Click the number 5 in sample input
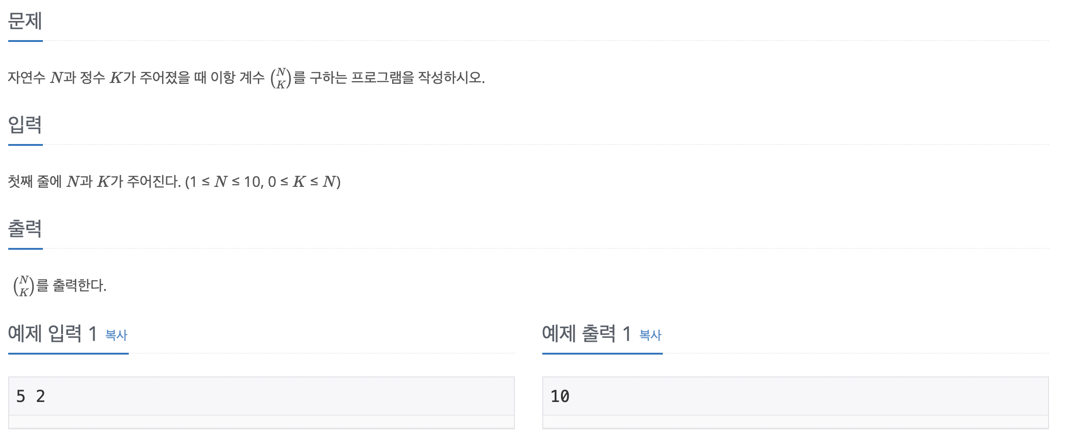 [21, 396]
